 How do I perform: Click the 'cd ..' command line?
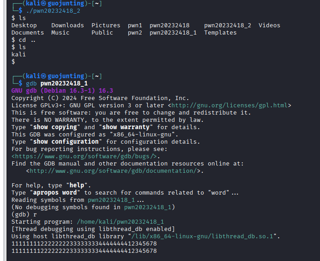coord(24,40)
